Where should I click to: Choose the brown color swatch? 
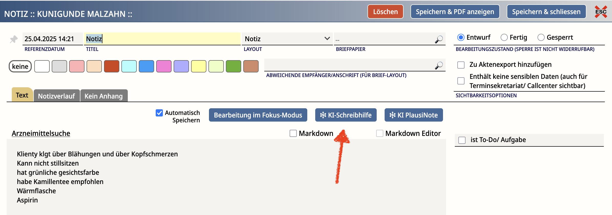tap(251, 66)
